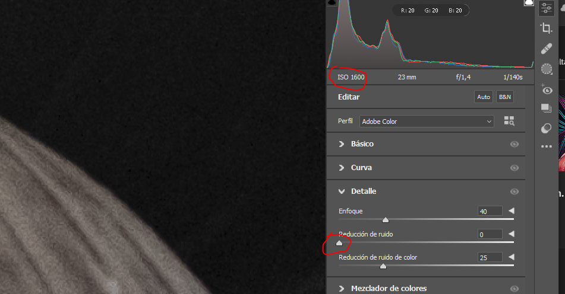Open the Presets overlapping circles icon

tap(546, 128)
